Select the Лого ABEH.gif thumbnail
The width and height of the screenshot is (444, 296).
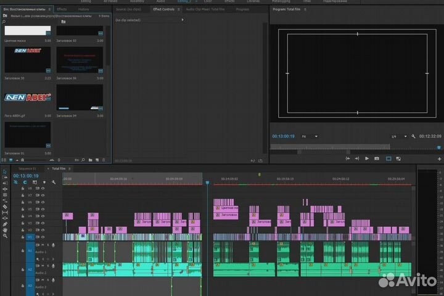coord(28,97)
